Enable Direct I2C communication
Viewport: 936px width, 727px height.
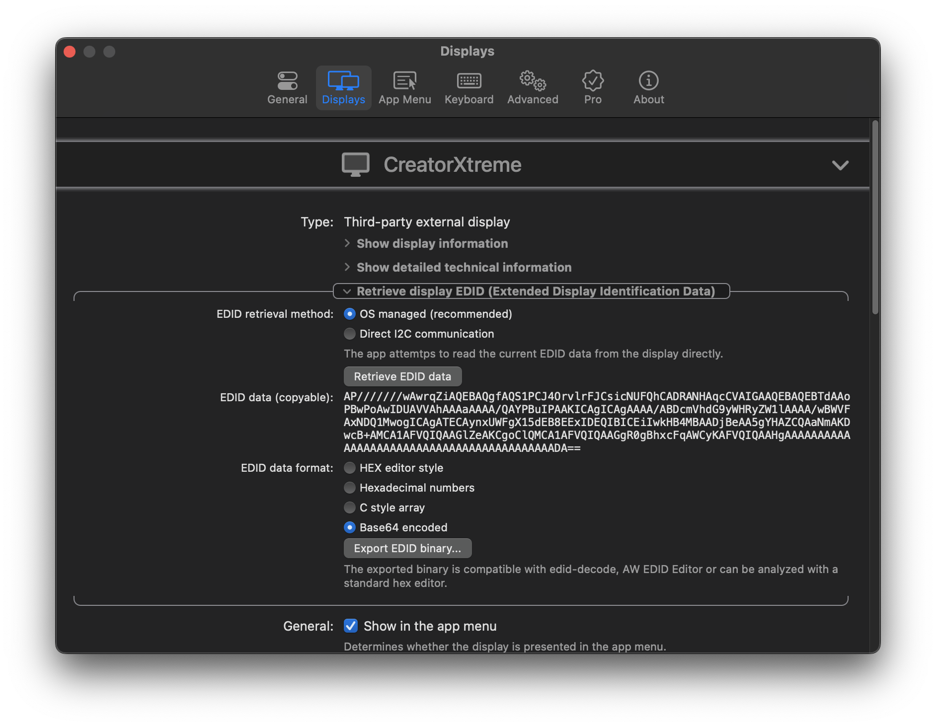click(x=350, y=334)
